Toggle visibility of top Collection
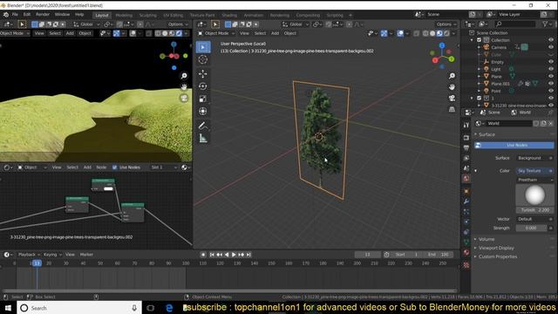The image size is (558, 314). coord(551,40)
